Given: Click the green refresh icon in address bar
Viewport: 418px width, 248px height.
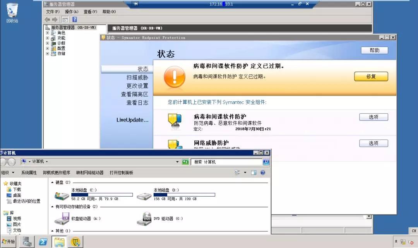Looking at the screenshot, I should pyautogui.click(x=185, y=162).
